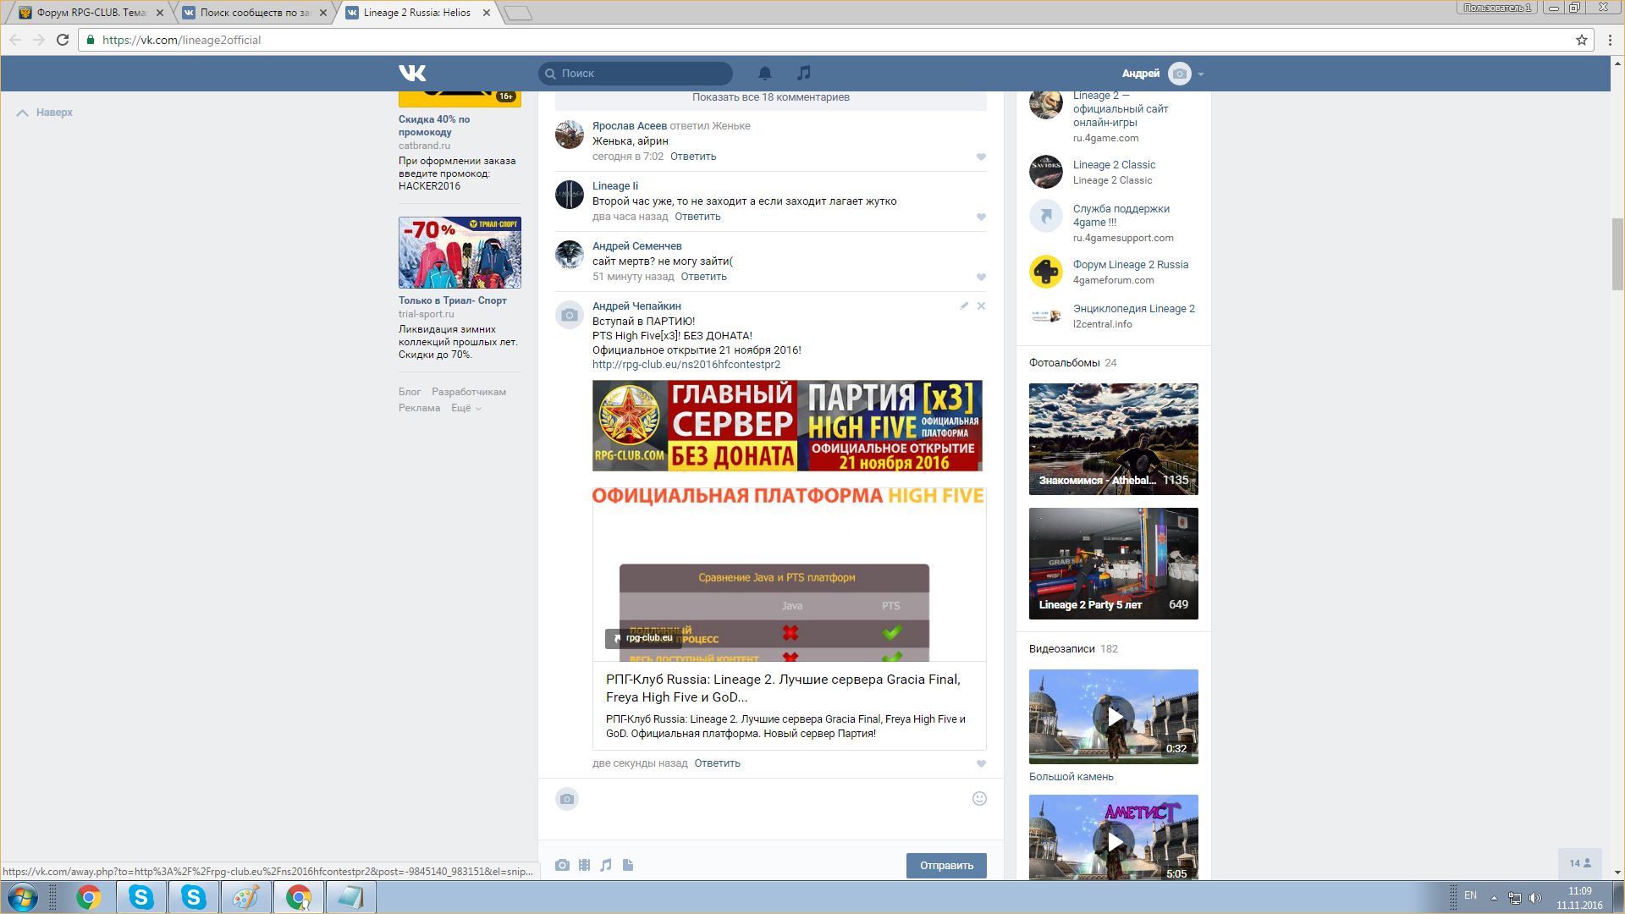
Task: Go back with browser back arrow
Action: click(x=15, y=40)
